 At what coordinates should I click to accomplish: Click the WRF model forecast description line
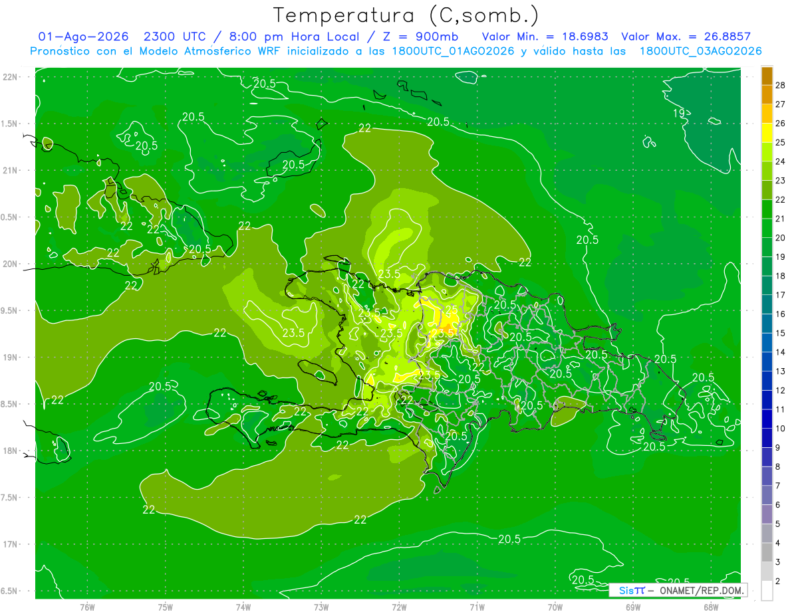(x=396, y=51)
